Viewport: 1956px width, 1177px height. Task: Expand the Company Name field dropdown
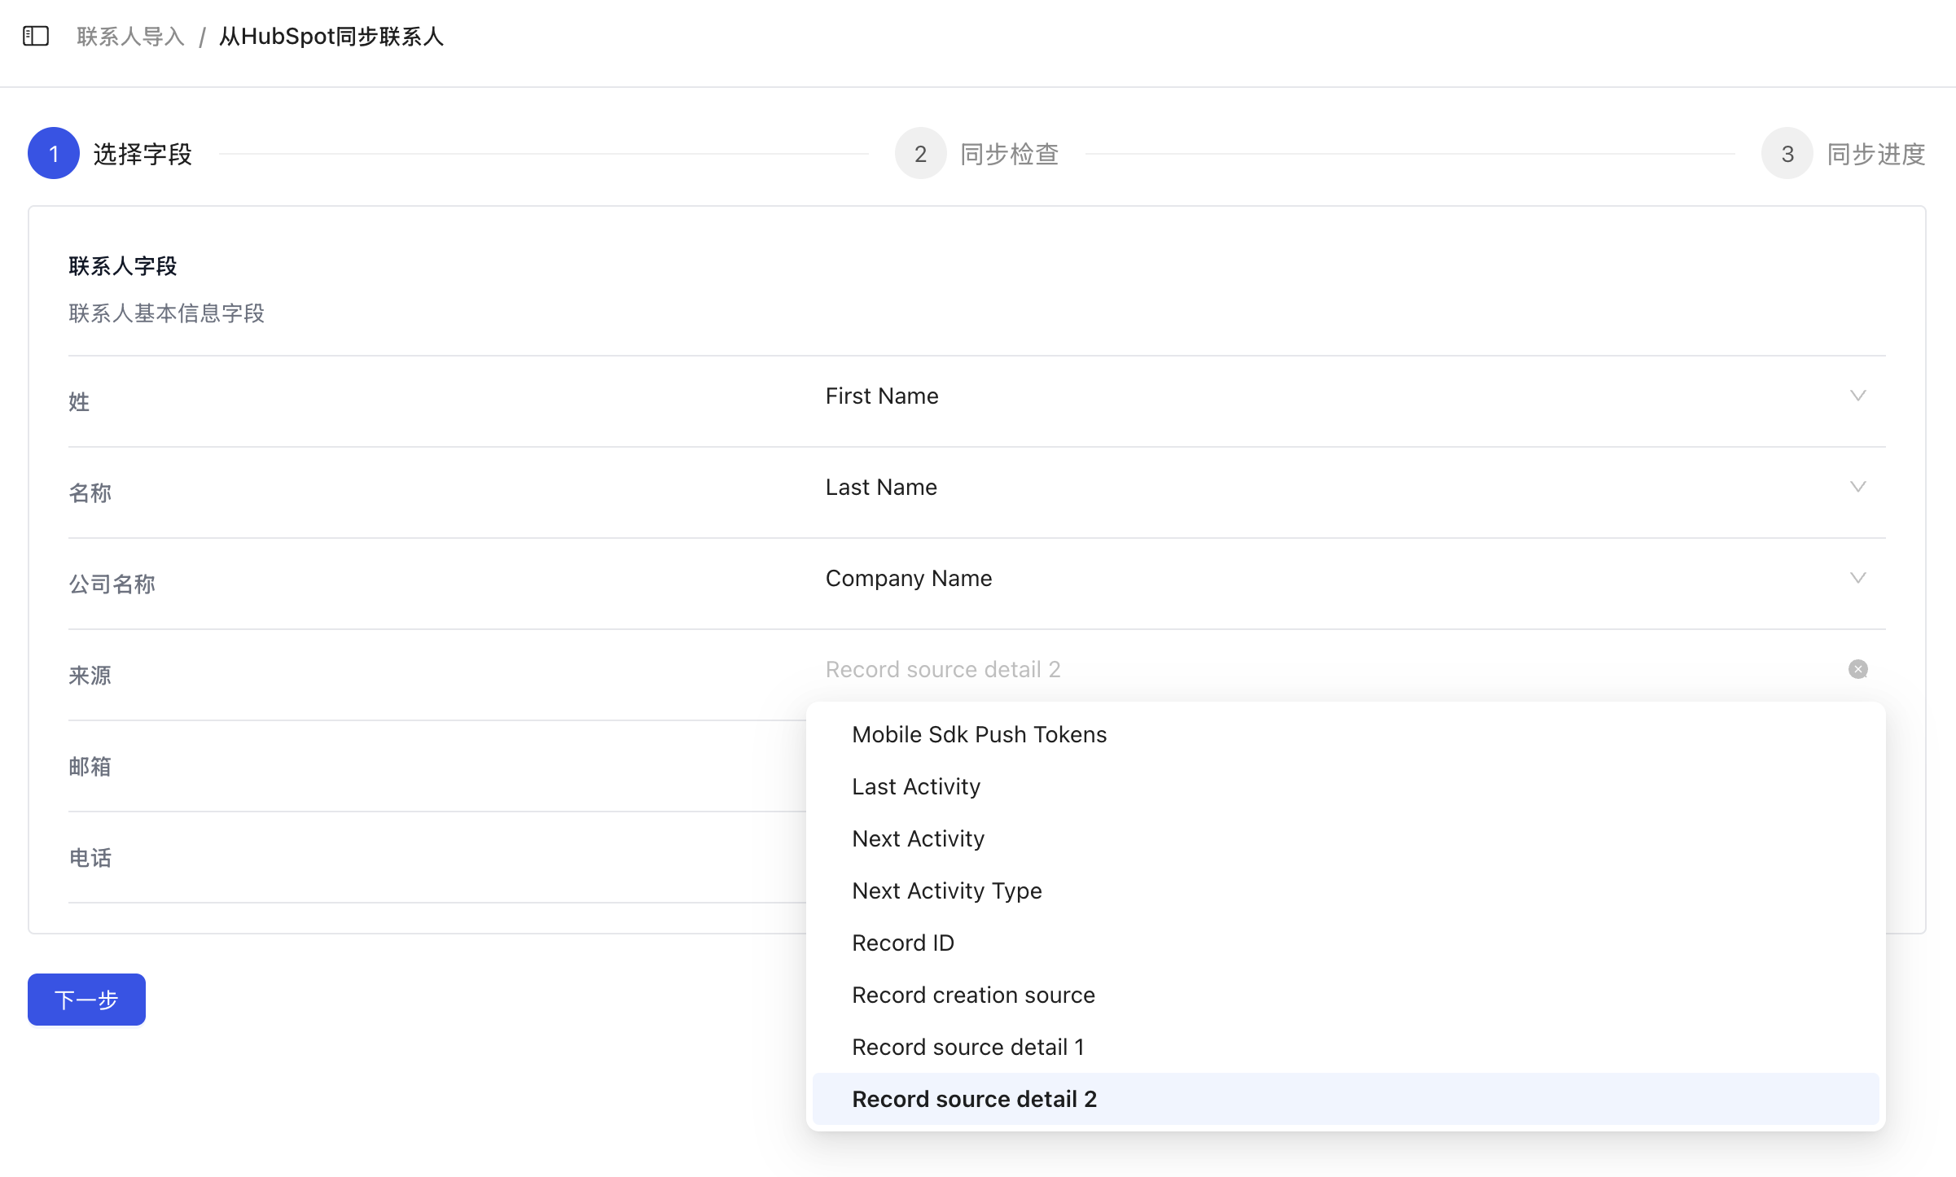[1857, 578]
